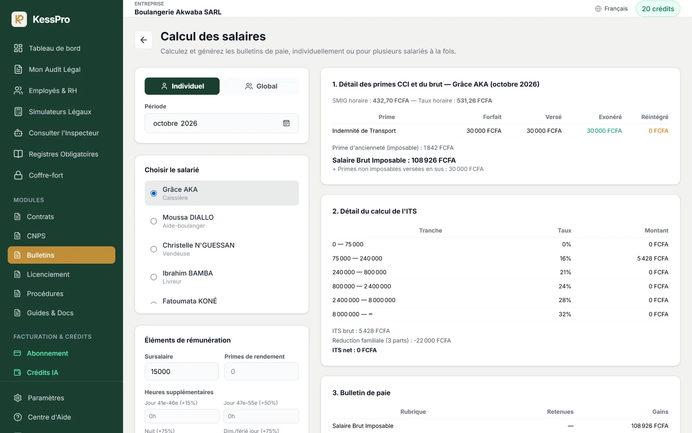Open Employés & RH people icon

click(x=18, y=90)
